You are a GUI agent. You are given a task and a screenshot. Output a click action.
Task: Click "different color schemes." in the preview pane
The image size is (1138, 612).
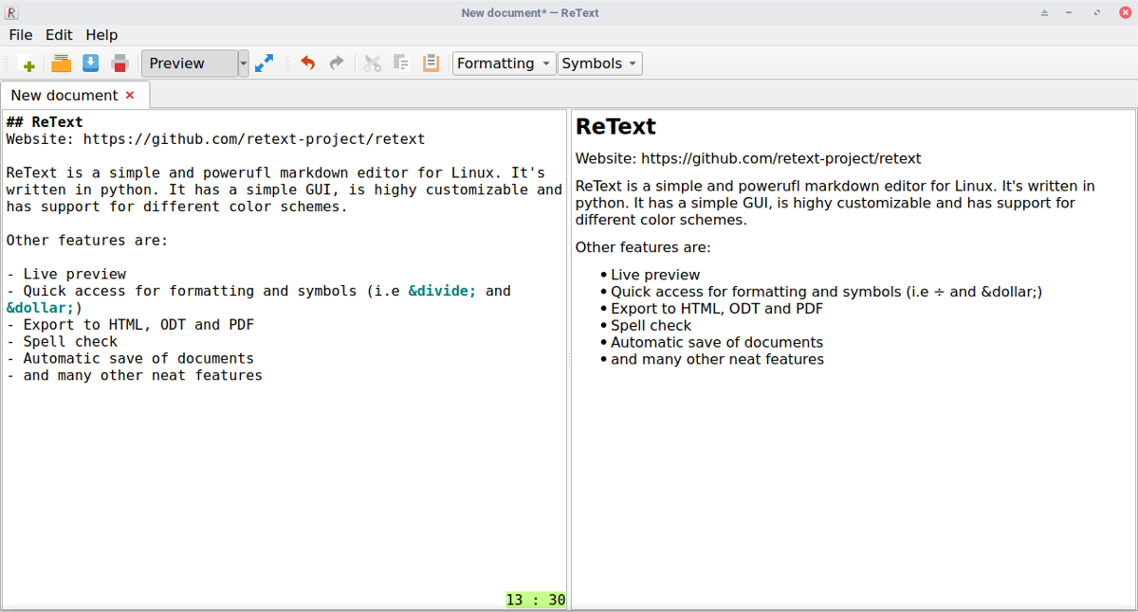(661, 221)
